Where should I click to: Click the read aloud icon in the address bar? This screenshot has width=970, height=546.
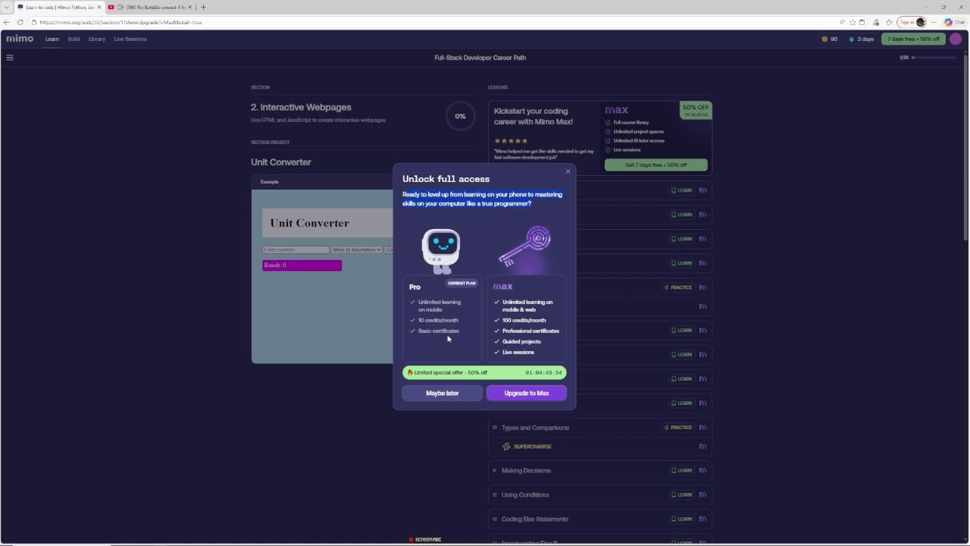point(842,22)
